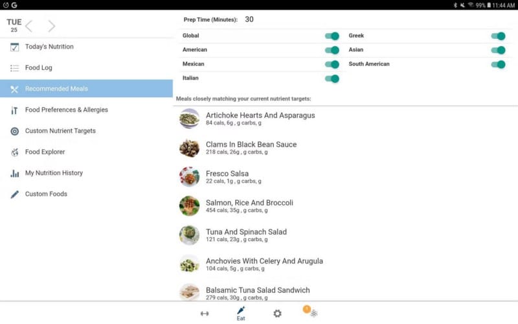Open the Custom Foods section
This screenshot has height=324, width=518.
coord(46,194)
